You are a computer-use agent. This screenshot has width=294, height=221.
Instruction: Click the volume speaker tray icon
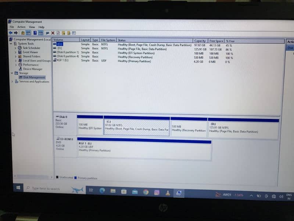281,197
